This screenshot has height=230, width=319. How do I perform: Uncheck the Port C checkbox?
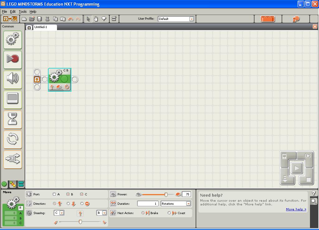(x=82, y=194)
